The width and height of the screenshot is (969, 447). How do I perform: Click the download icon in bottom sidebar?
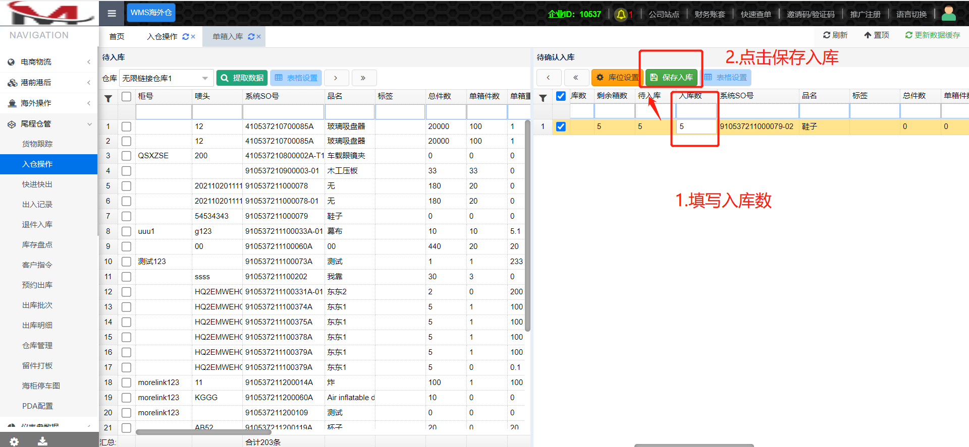pos(43,441)
